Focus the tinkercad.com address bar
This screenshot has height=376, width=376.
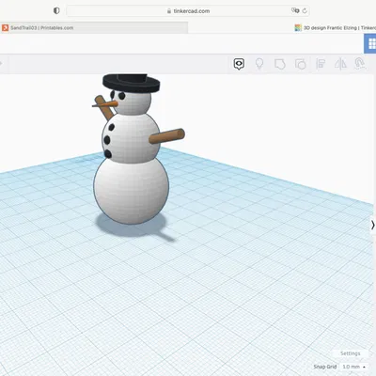(188, 11)
